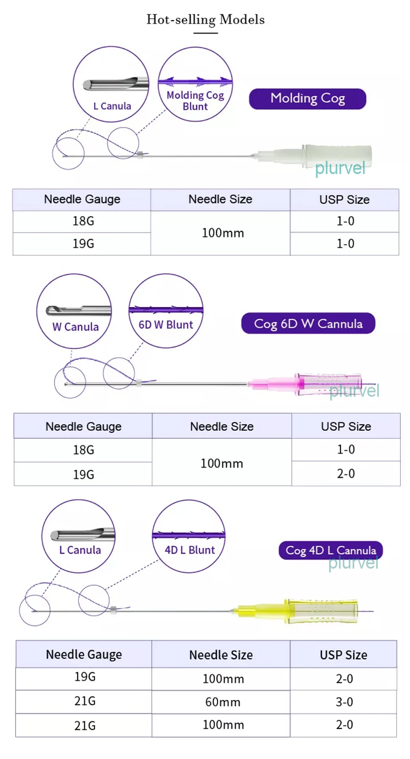
Task: Click Needle Gauge header in first table
Action: click(82, 200)
